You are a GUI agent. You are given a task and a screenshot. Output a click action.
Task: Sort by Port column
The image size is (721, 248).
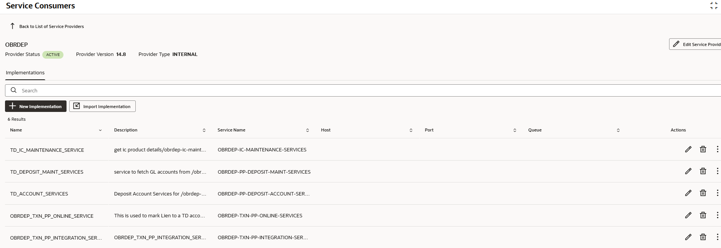pyautogui.click(x=515, y=130)
